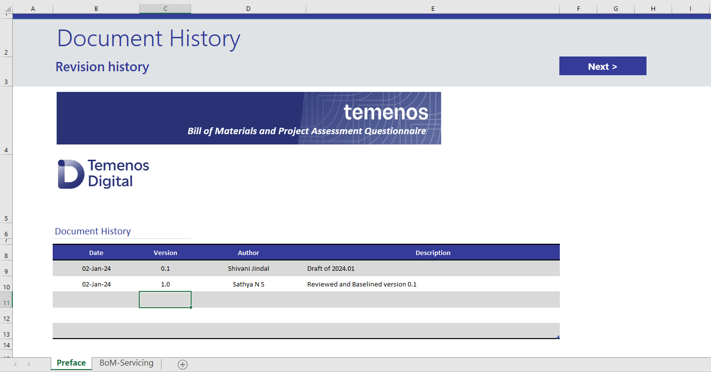Image resolution: width=711 pixels, height=372 pixels.
Task: Select the 'Draft of 2024.01' description cell
Action: tap(433, 268)
